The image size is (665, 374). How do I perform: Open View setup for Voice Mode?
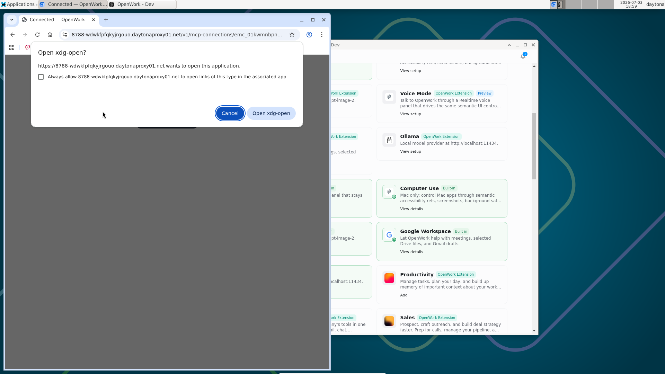pyautogui.click(x=410, y=114)
